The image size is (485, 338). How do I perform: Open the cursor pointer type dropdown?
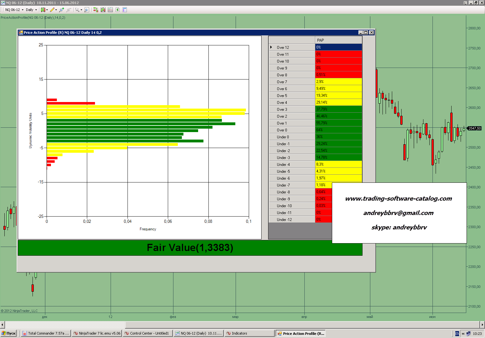pos(78,10)
